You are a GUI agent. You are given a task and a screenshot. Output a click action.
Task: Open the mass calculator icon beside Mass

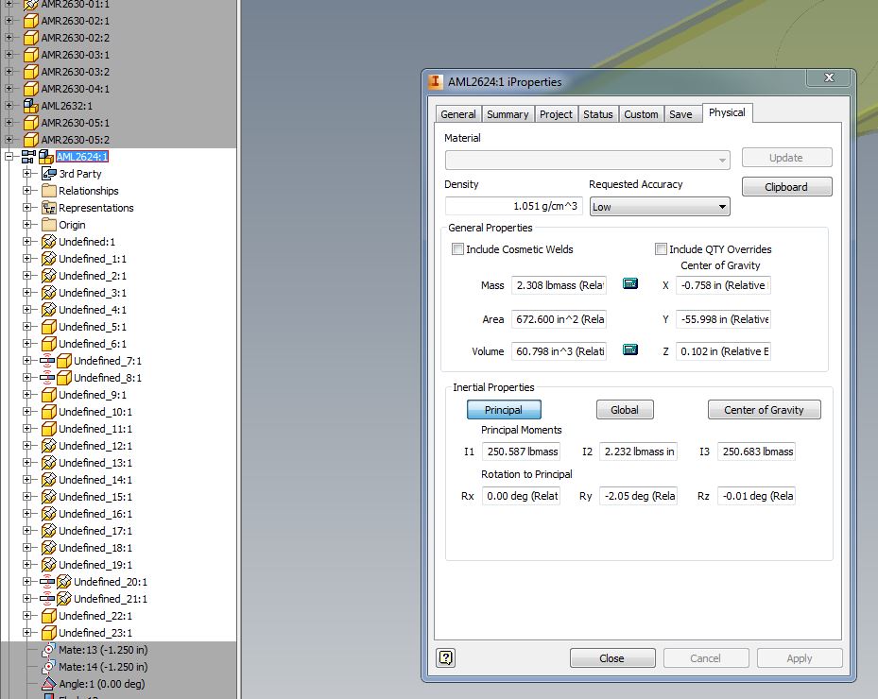pyautogui.click(x=629, y=284)
